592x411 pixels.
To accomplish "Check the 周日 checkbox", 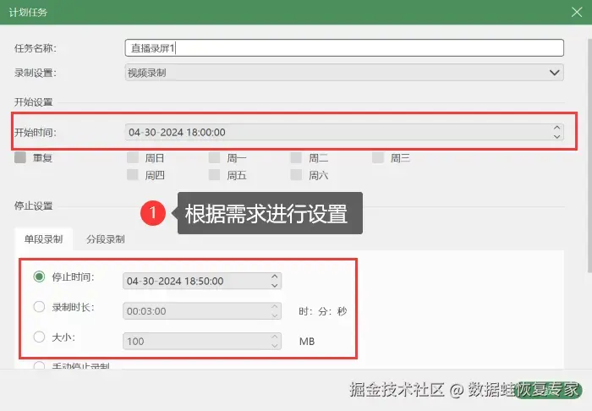I will click(x=133, y=157).
